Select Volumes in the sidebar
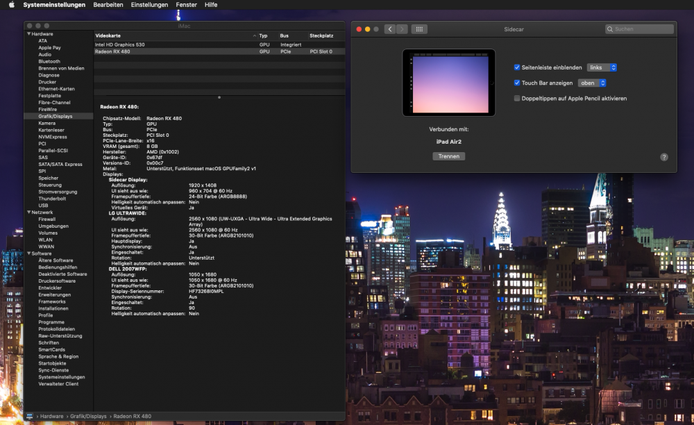This screenshot has height=425, width=694. coord(48,233)
